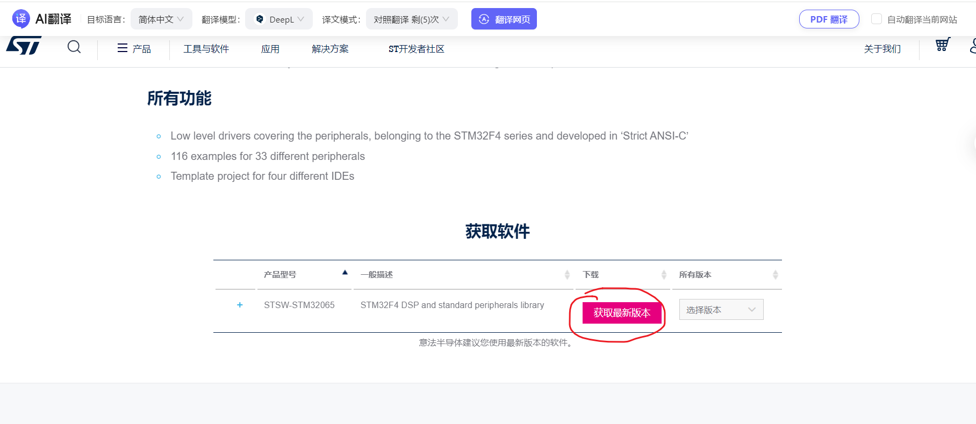Open the ST logo home link

(x=24, y=46)
